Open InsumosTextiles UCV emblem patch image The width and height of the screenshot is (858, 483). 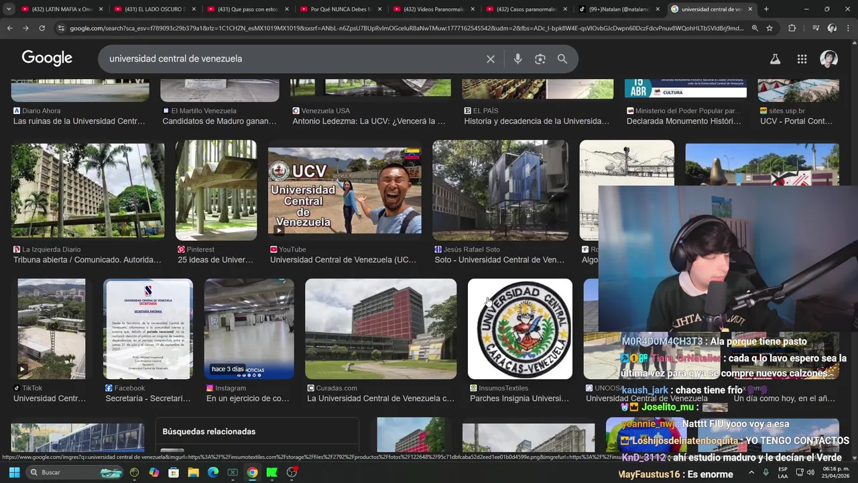[520, 329]
